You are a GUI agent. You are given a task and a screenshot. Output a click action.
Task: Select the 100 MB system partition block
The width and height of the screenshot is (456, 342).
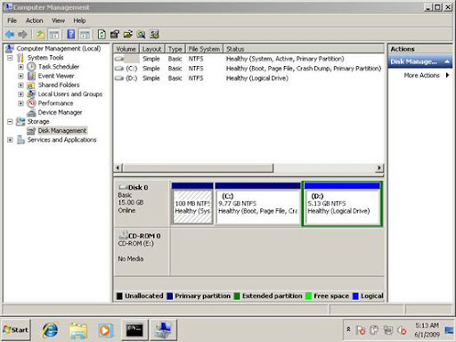click(x=192, y=204)
